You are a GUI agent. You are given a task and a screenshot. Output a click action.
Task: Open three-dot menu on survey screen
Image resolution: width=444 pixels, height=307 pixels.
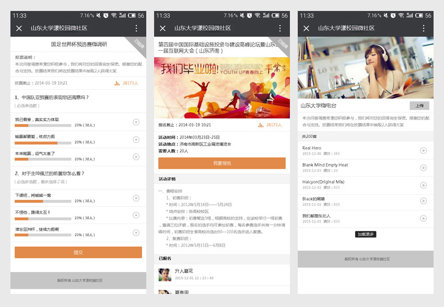pyautogui.click(x=136, y=28)
